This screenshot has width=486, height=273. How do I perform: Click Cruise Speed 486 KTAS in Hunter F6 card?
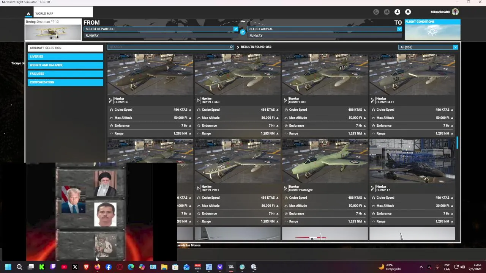click(x=150, y=110)
